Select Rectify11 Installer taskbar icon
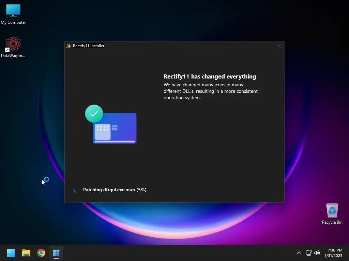 [x=56, y=253]
